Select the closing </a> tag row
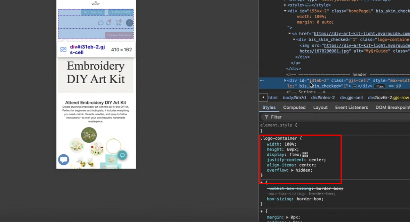The height and width of the screenshot is (222, 410). 296,63
